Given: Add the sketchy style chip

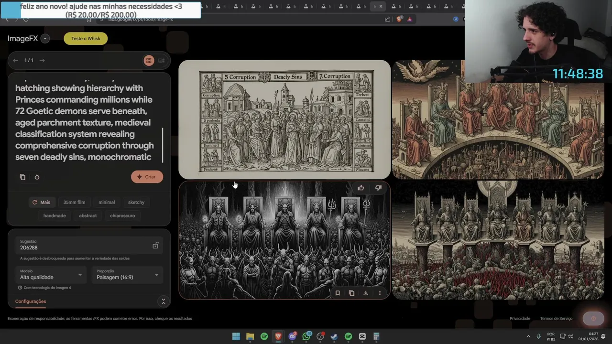Looking at the screenshot, I should (x=136, y=202).
